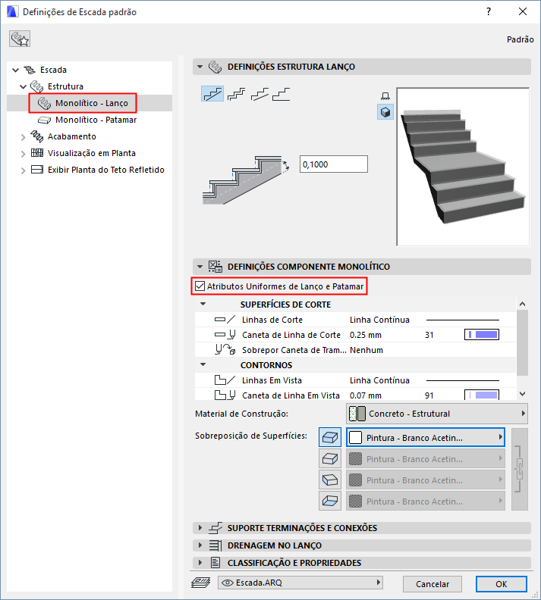
Task: Toggle the surface chain link button
Action: tap(520, 469)
